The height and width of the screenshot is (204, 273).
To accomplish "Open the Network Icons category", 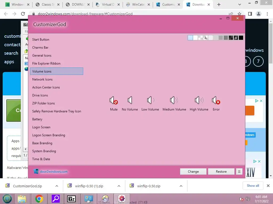I will click(57, 79).
